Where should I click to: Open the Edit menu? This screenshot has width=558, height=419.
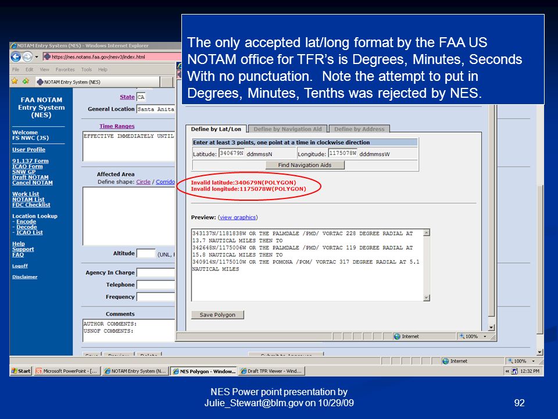[x=29, y=69]
